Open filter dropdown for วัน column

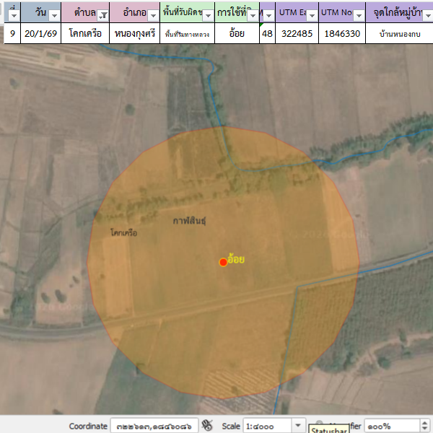click(54, 15)
